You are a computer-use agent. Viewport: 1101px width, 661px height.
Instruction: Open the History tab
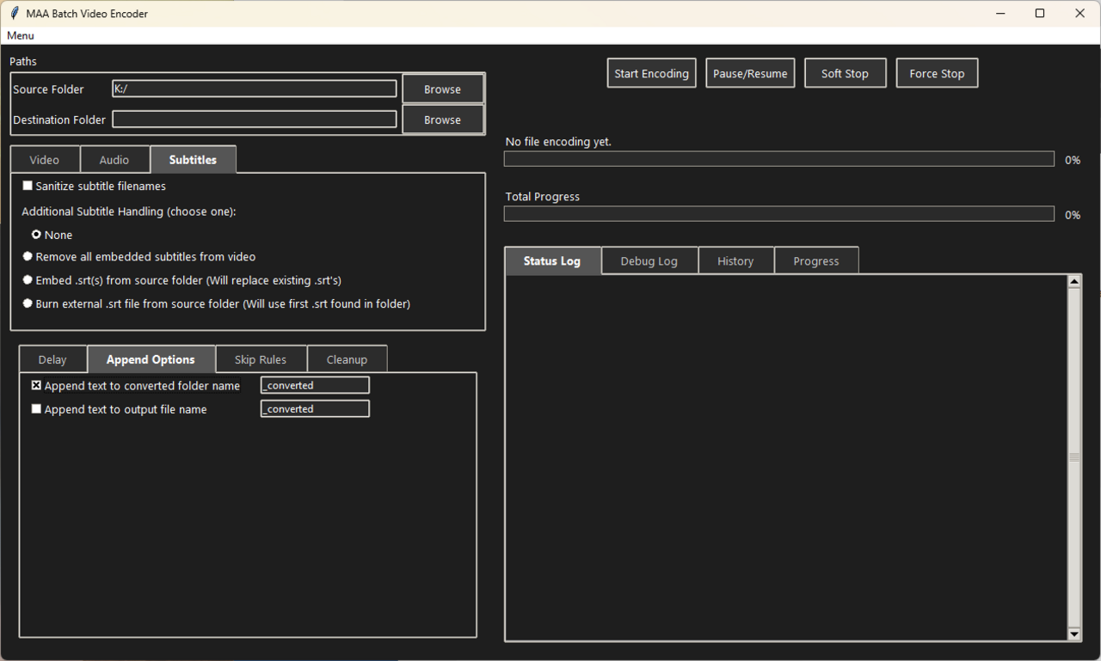coord(735,261)
